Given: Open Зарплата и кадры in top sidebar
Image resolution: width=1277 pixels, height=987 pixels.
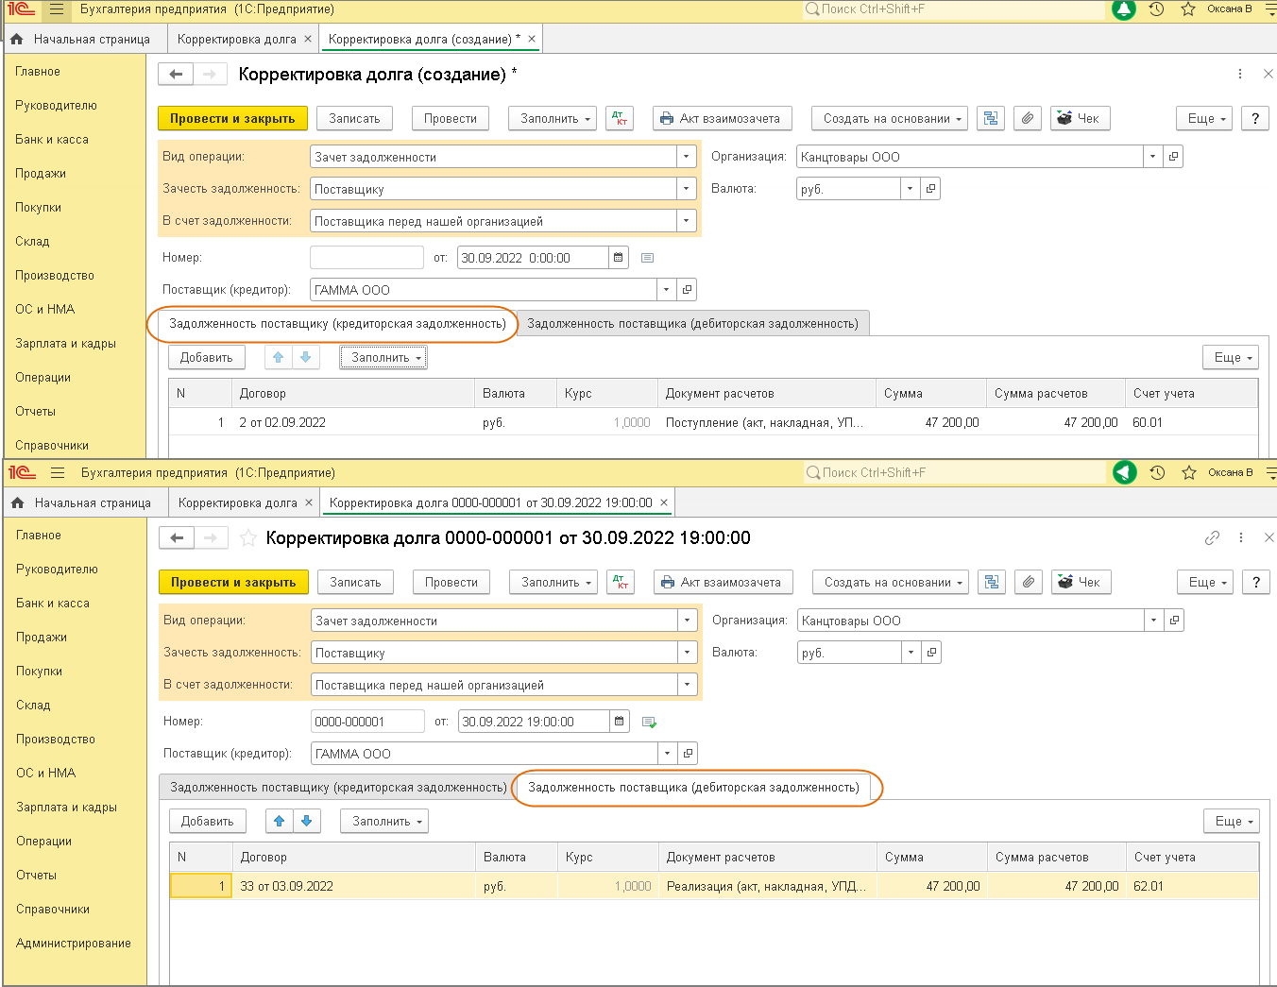Looking at the screenshot, I should click(65, 344).
